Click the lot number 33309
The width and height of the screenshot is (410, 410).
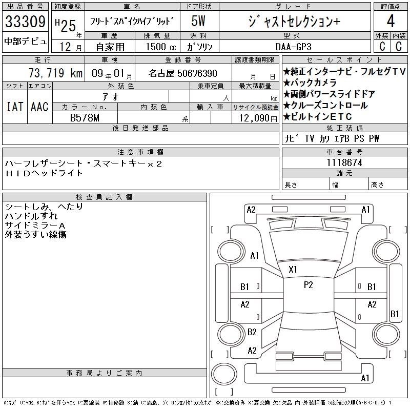point(26,22)
